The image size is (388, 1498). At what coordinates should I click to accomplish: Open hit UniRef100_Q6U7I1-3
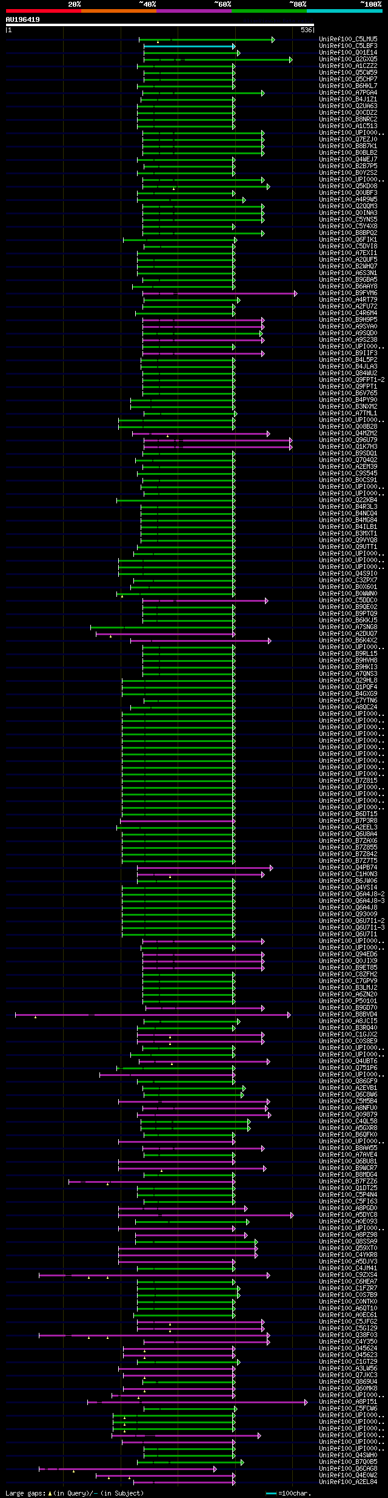point(352,928)
